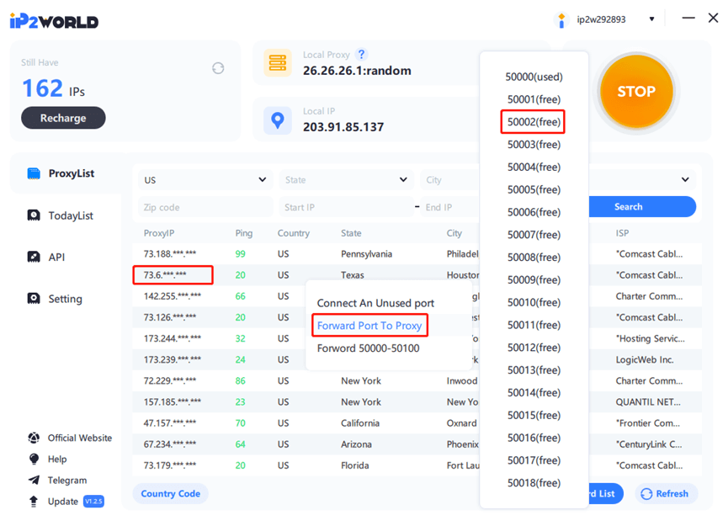The height and width of the screenshot is (526, 728).
Task: Click the blue Search button
Action: click(641, 206)
